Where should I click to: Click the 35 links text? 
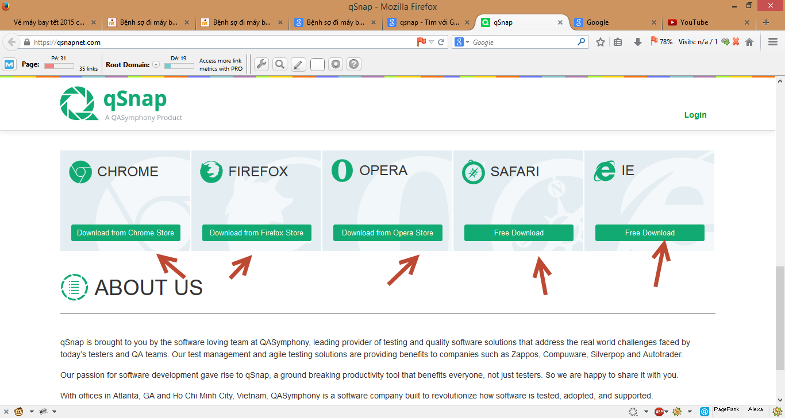tap(88, 69)
